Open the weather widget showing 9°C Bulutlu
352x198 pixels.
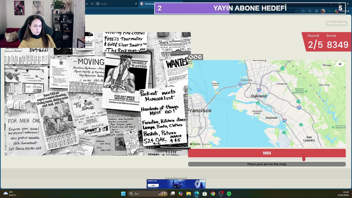(10, 194)
